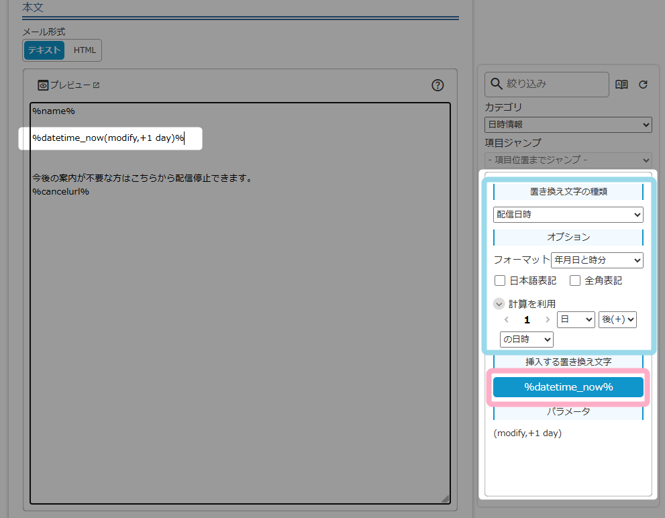Enable the 日本語表記 checkbox
The width and height of the screenshot is (665, 518).
pos(500,280)
